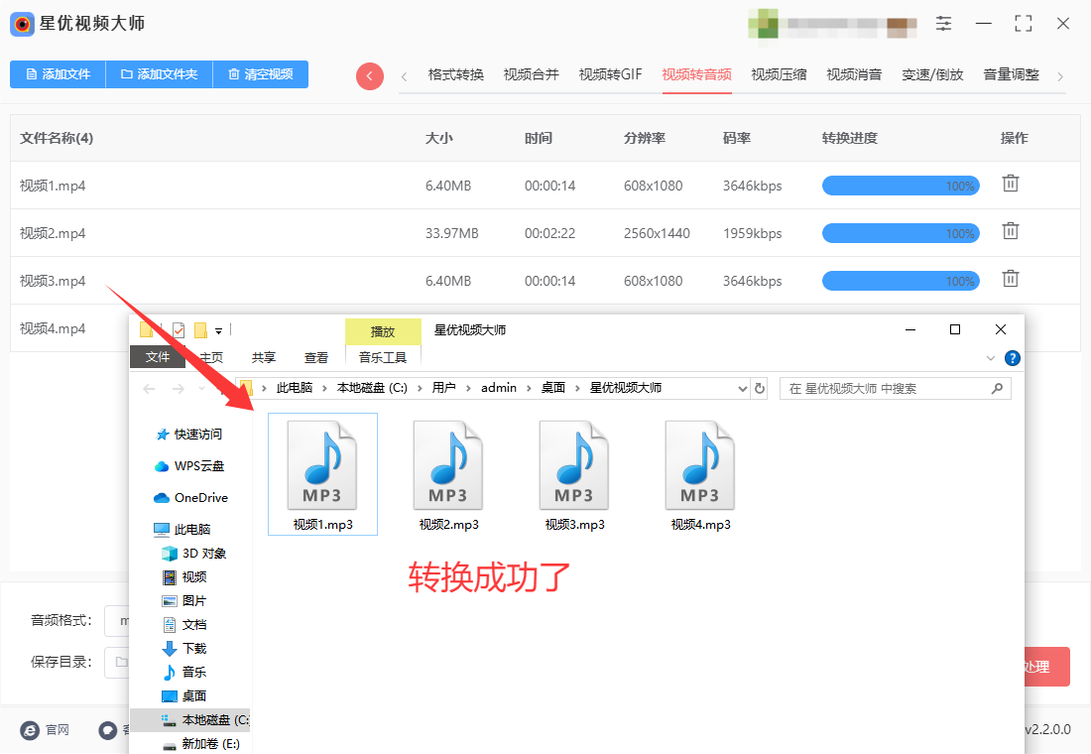
Task: Click the user avatar in the title bar
Action: (763, 24)
